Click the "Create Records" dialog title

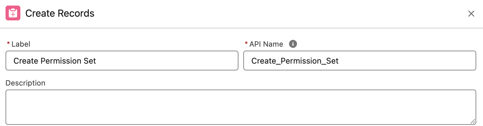pyautogui.click(x=60, y=14)
